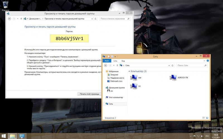Select the aaa network computer
This screenshot has height=139, width=223.
136,78
